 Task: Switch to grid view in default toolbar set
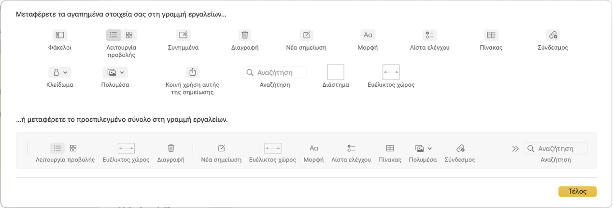point(73,148)
